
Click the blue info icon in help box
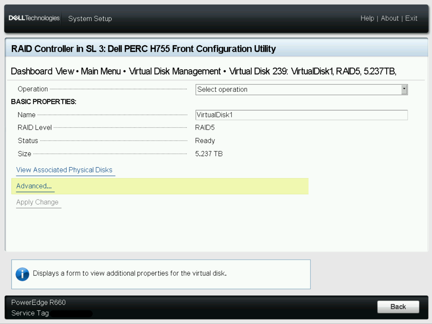coord(22,274)
